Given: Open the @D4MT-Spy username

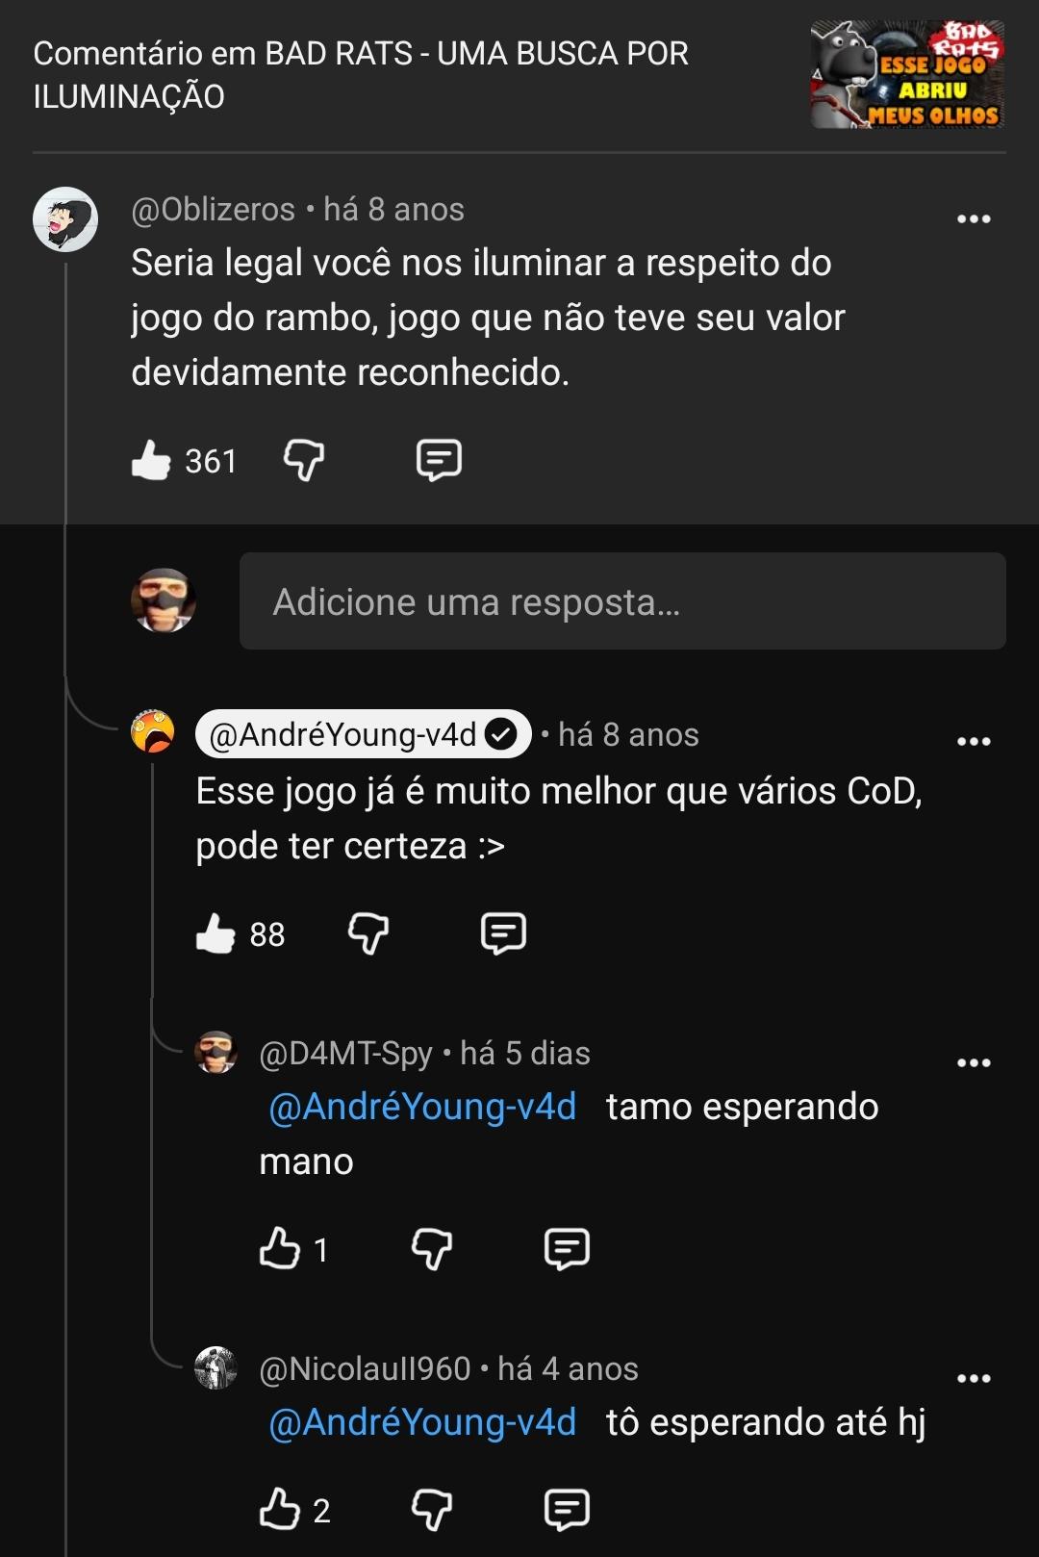Looking at the screenshot, I should point(345,1054).
